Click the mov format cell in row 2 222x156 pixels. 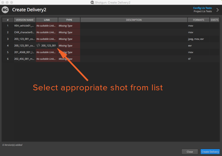coord(198,32)
